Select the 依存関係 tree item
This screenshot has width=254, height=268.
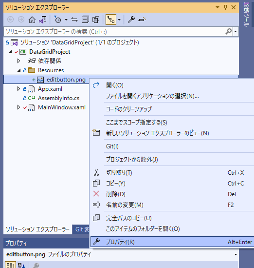coord(50,61)
